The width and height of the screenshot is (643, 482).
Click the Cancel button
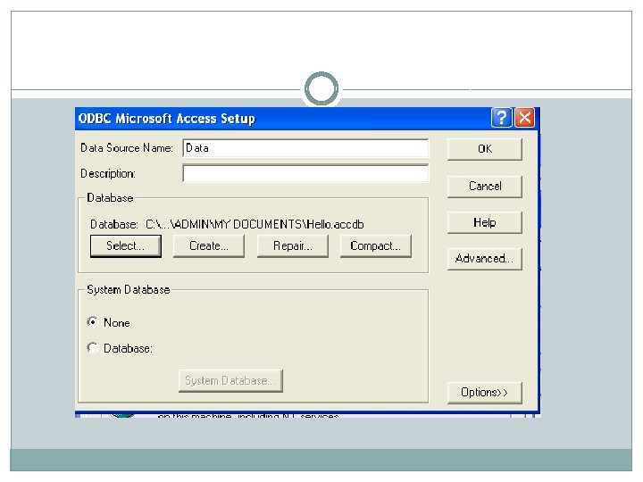pyautogui.click(x=484, y=187)
